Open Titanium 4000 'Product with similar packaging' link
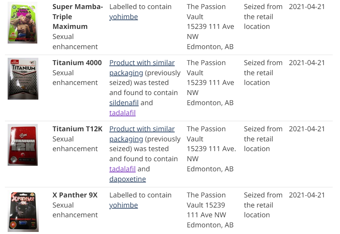Screen dimensions: 340x234 point(142,68)
